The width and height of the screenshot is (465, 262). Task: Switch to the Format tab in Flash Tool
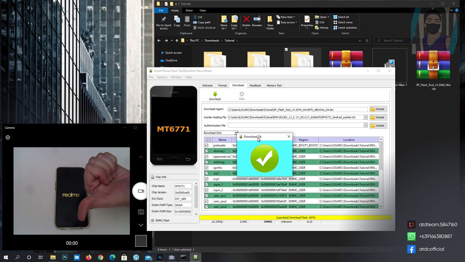[222, 86]
